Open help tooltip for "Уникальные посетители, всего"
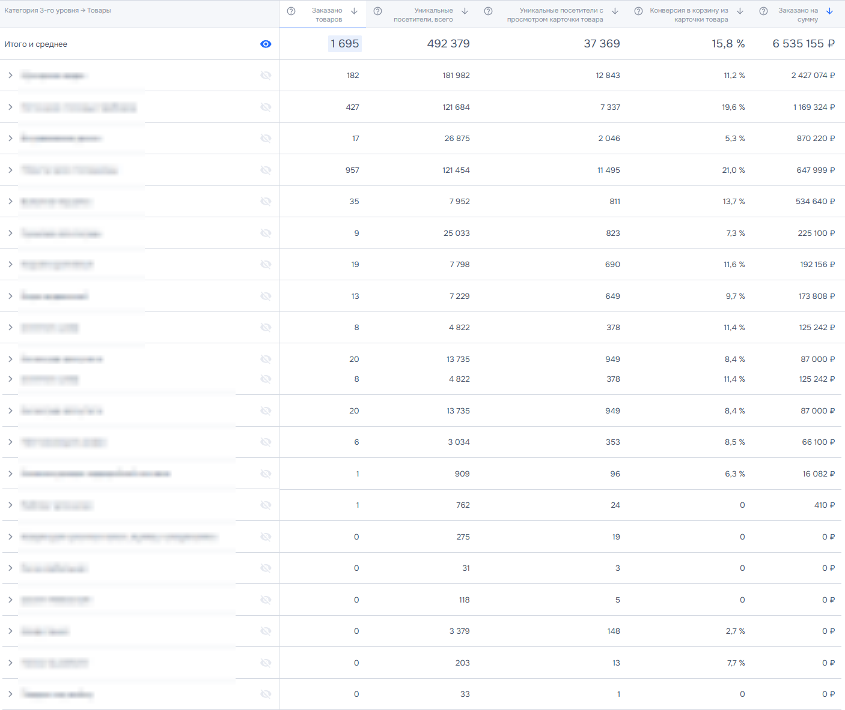The width and height of the screenshot is (845, 710). click(377, 11)
